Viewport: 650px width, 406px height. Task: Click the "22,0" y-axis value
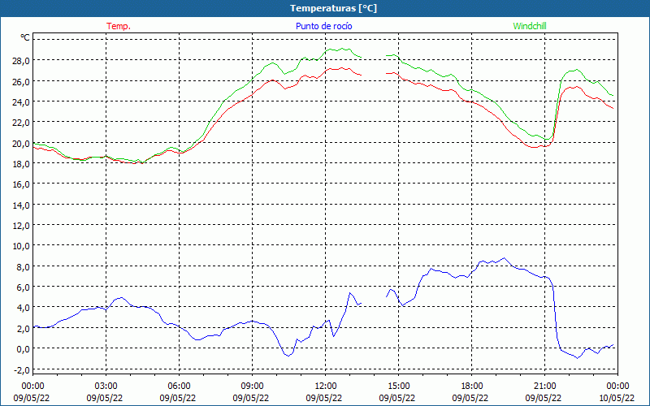click(21, 123)
